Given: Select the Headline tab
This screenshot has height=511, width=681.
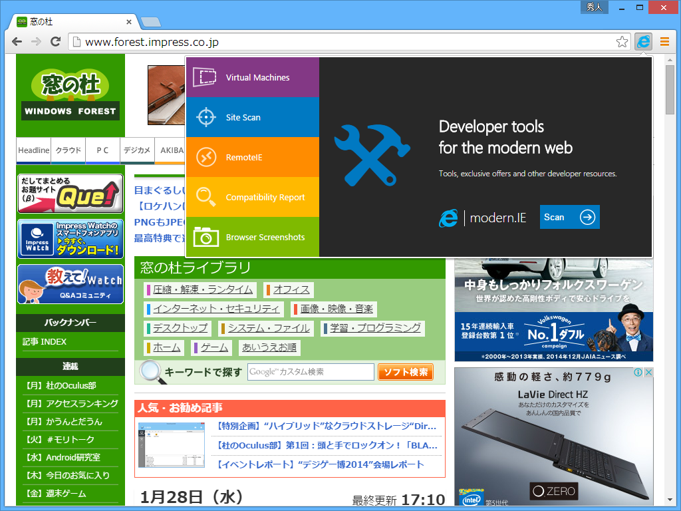Looking at the screenshot, I should [33, 151].
